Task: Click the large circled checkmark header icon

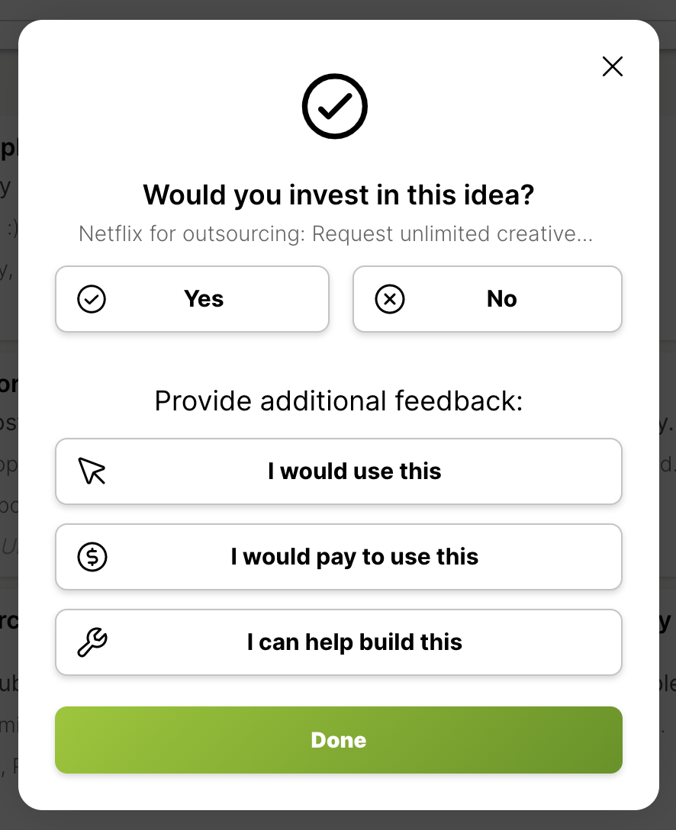Action: click(335, 107)
